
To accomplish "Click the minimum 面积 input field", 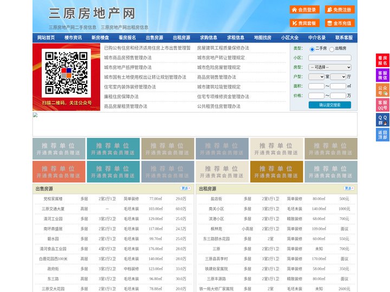I will (316, 86).
